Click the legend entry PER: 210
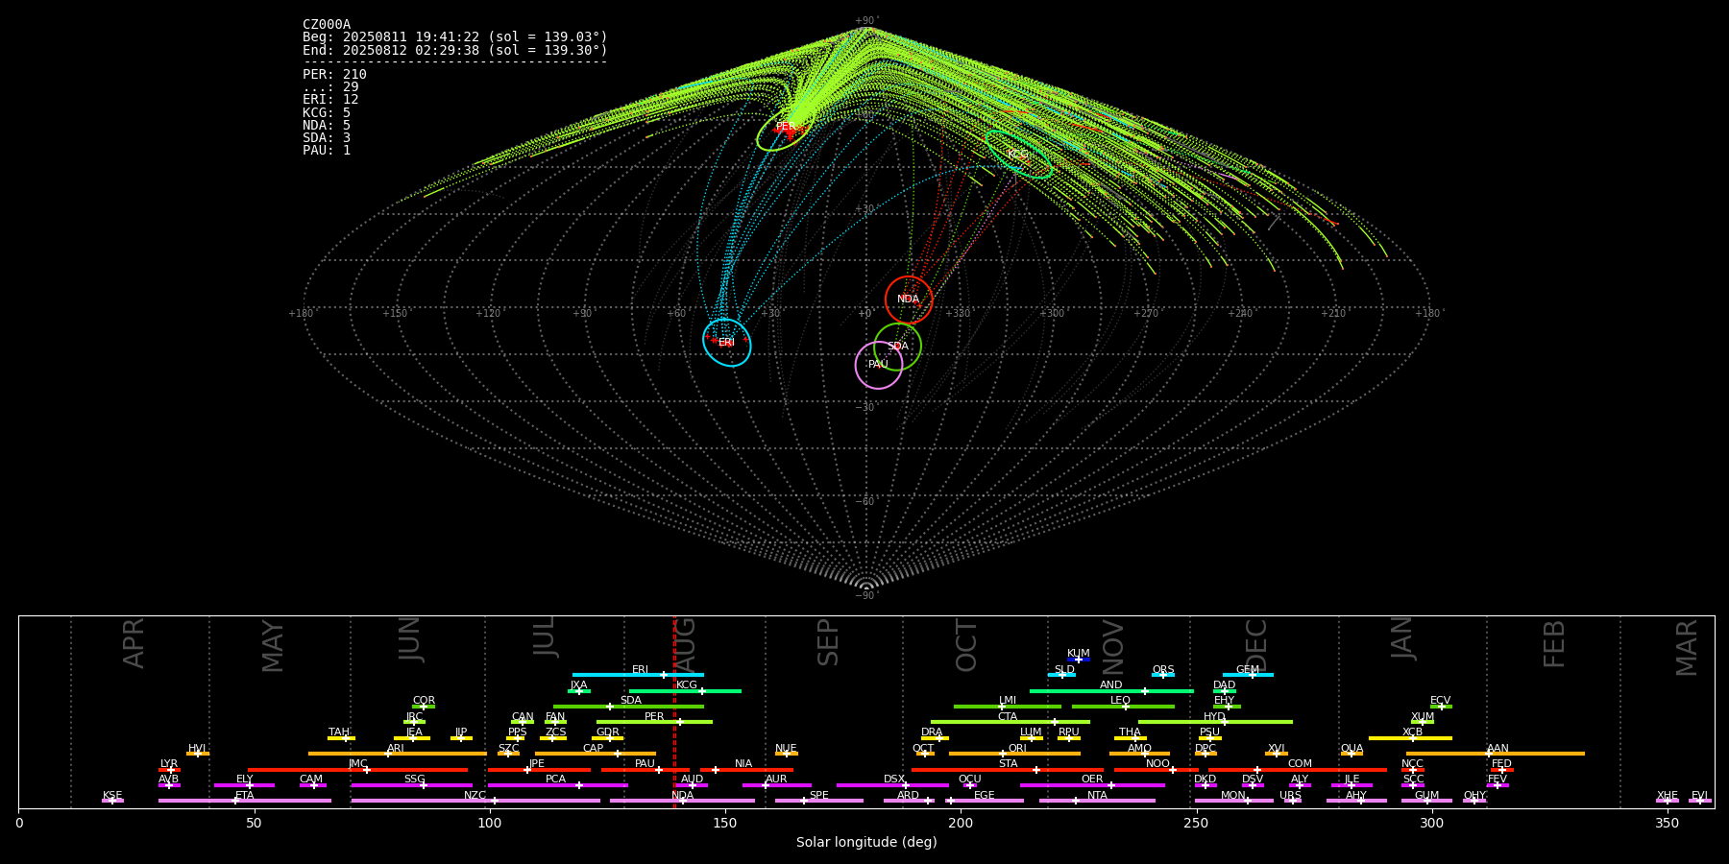This screenshot has height=864, width=1729. pyautogui.click(x=334, y=75)
